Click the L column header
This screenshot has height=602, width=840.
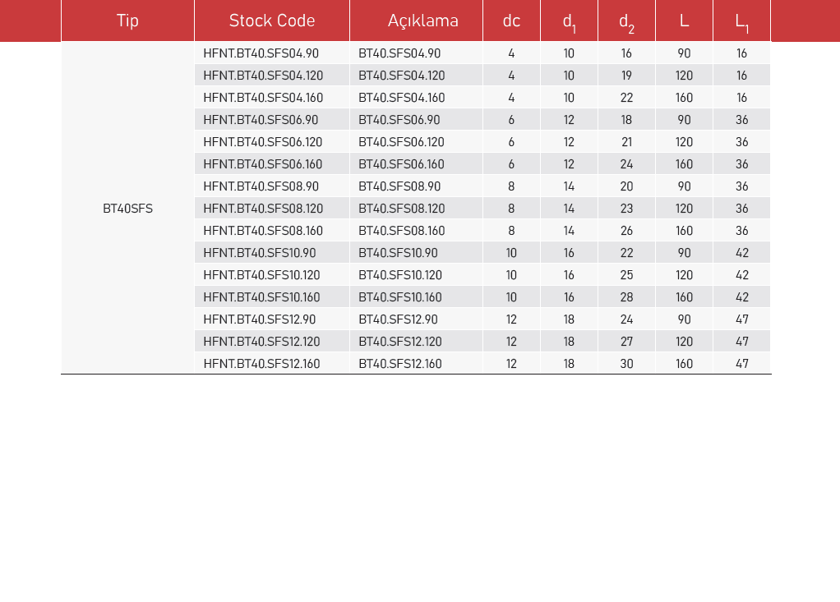click(684, 21)
